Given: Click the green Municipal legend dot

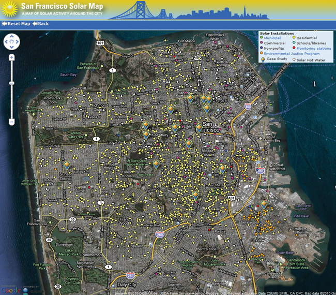Looking at the screenshot, I should [x=261, y=37].
